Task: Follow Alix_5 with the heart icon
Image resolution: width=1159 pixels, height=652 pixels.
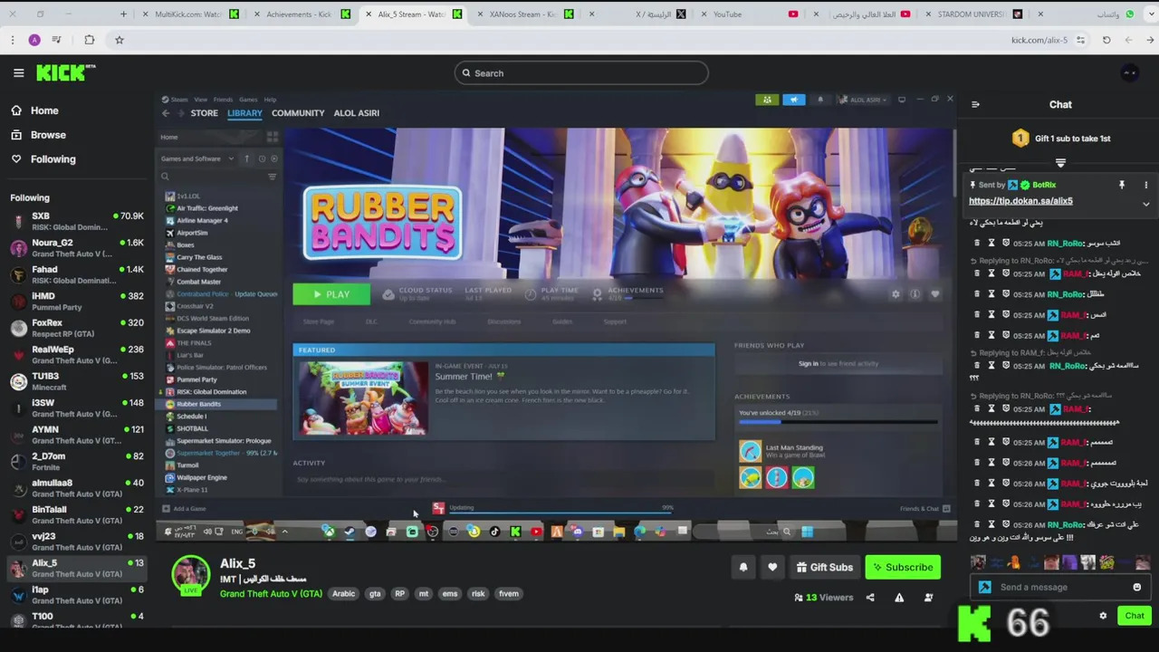Action: click(x=772, y=567)
